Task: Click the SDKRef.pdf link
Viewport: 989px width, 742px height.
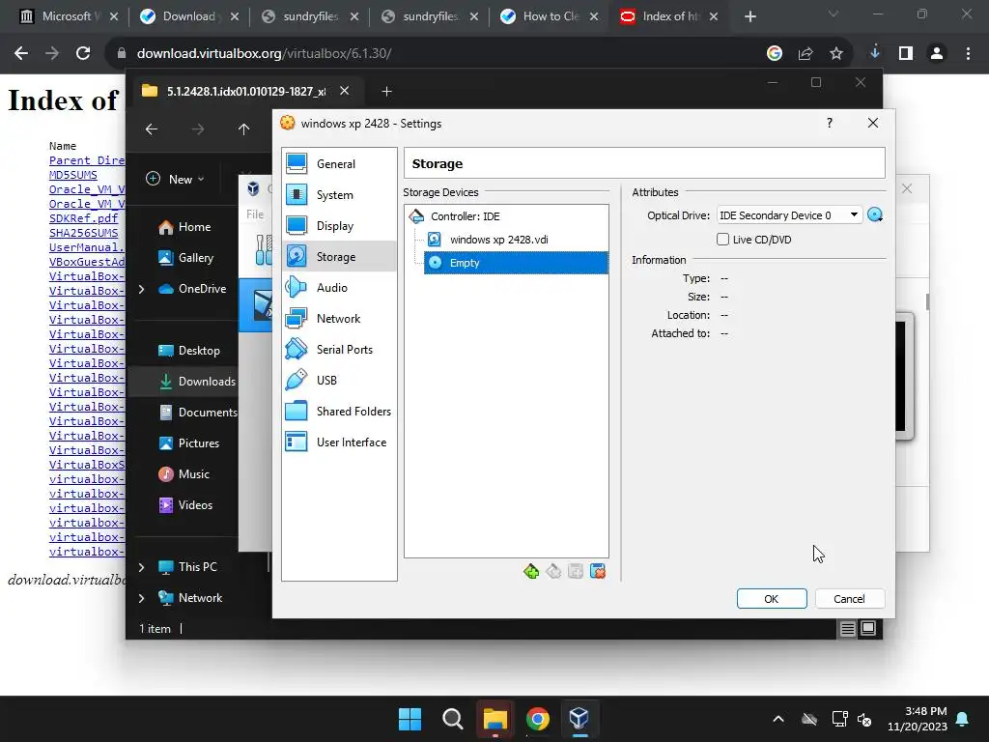Action: coord(83,218)
